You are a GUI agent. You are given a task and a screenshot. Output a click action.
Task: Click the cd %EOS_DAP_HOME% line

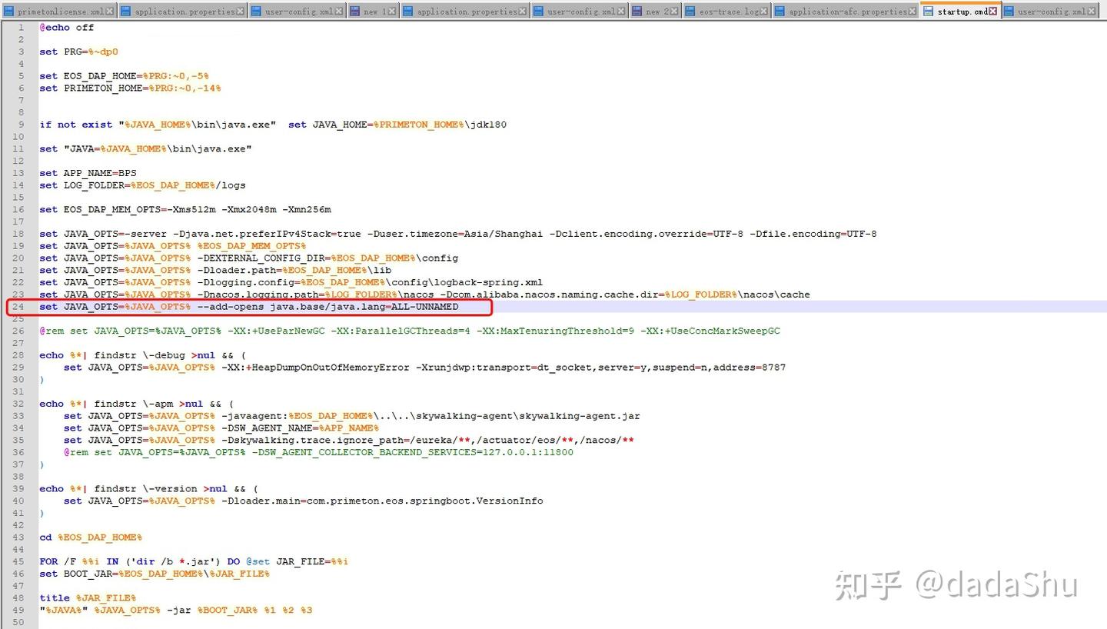click(x=91, y=537)
